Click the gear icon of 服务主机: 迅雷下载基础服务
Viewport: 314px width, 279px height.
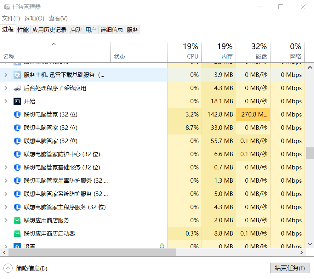click(x=17, y=75)
